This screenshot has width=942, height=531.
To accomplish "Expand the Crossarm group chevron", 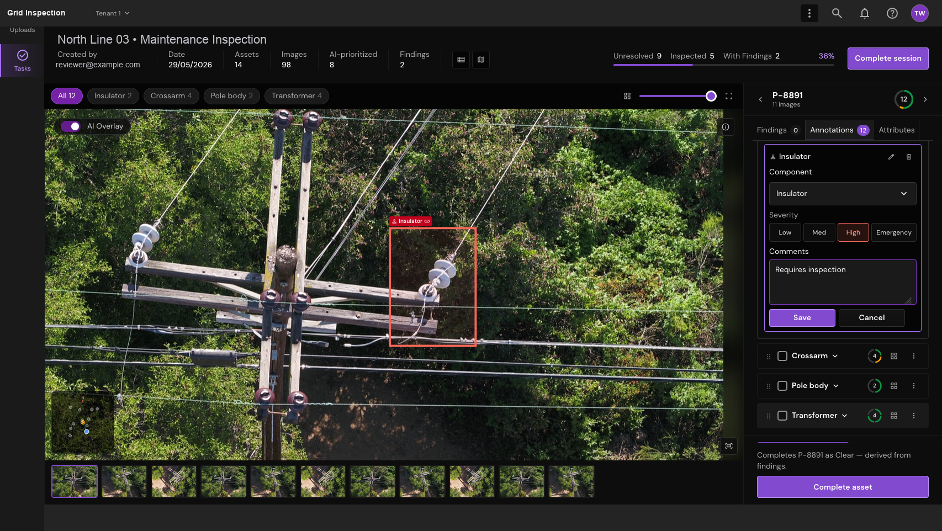I will click(x=835, y=356).
